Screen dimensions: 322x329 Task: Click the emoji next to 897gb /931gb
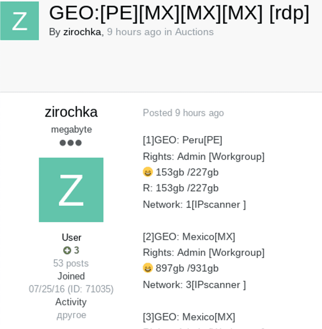[148, 268]
